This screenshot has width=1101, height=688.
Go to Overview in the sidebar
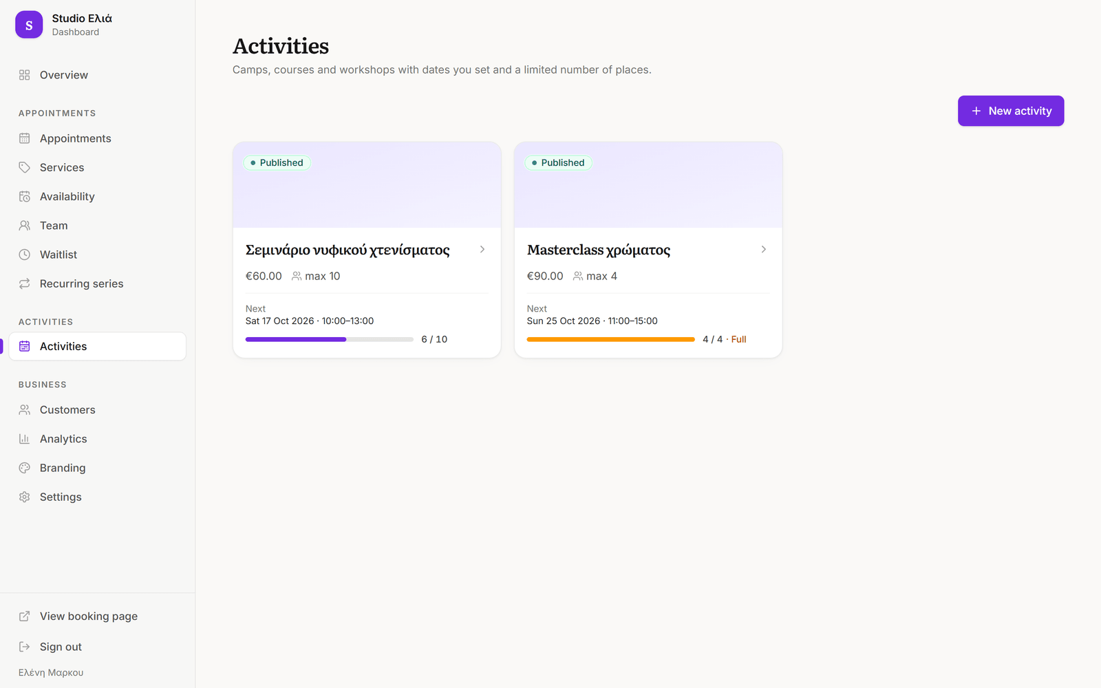98,75
